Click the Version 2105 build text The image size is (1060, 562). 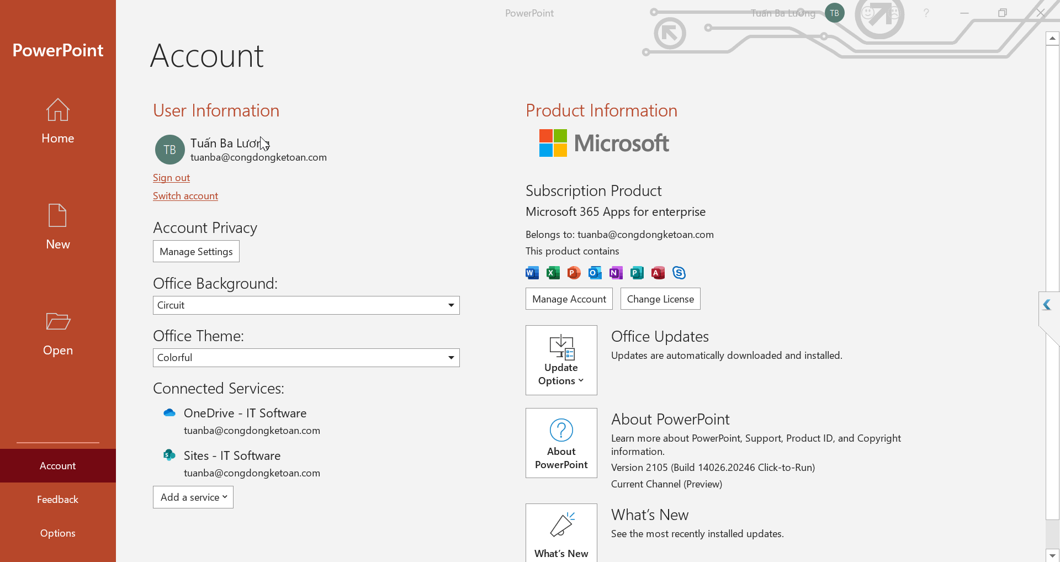tap(713, 468)
